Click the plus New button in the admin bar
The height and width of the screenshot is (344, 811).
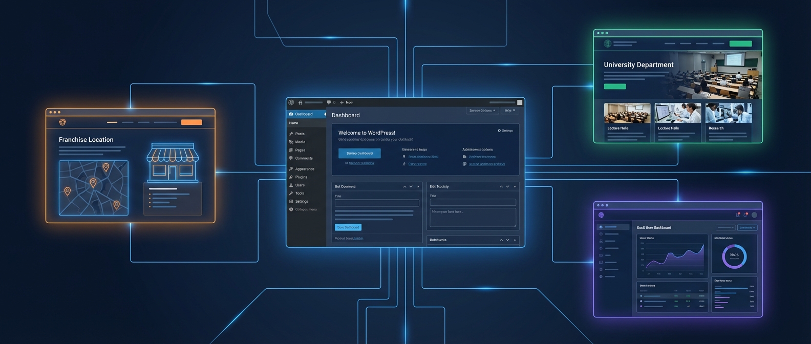[x=347, y=102]
